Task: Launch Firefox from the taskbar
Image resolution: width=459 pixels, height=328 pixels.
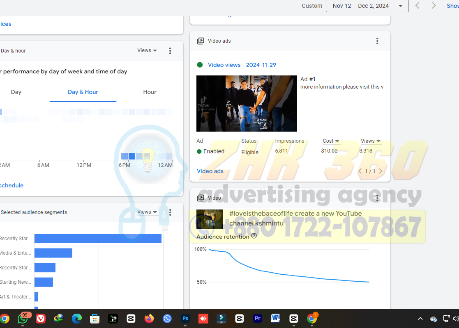Action: [x=149, y=318]
